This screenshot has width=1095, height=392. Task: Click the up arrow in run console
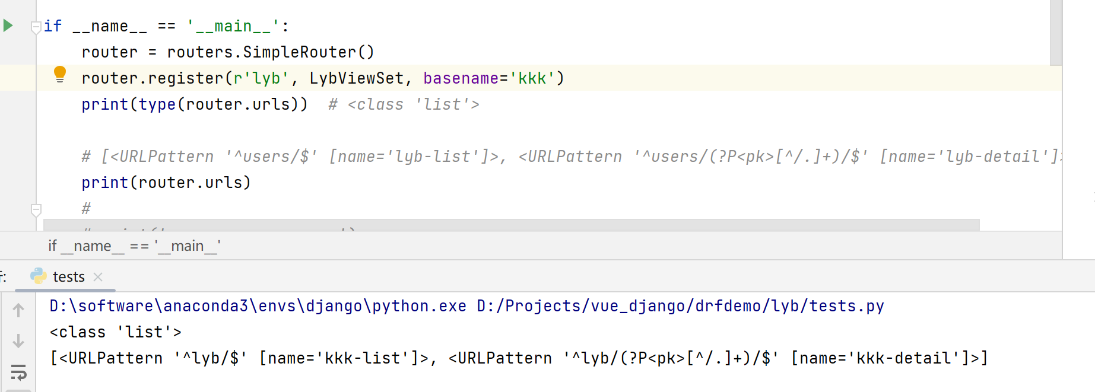click(18, 310)
